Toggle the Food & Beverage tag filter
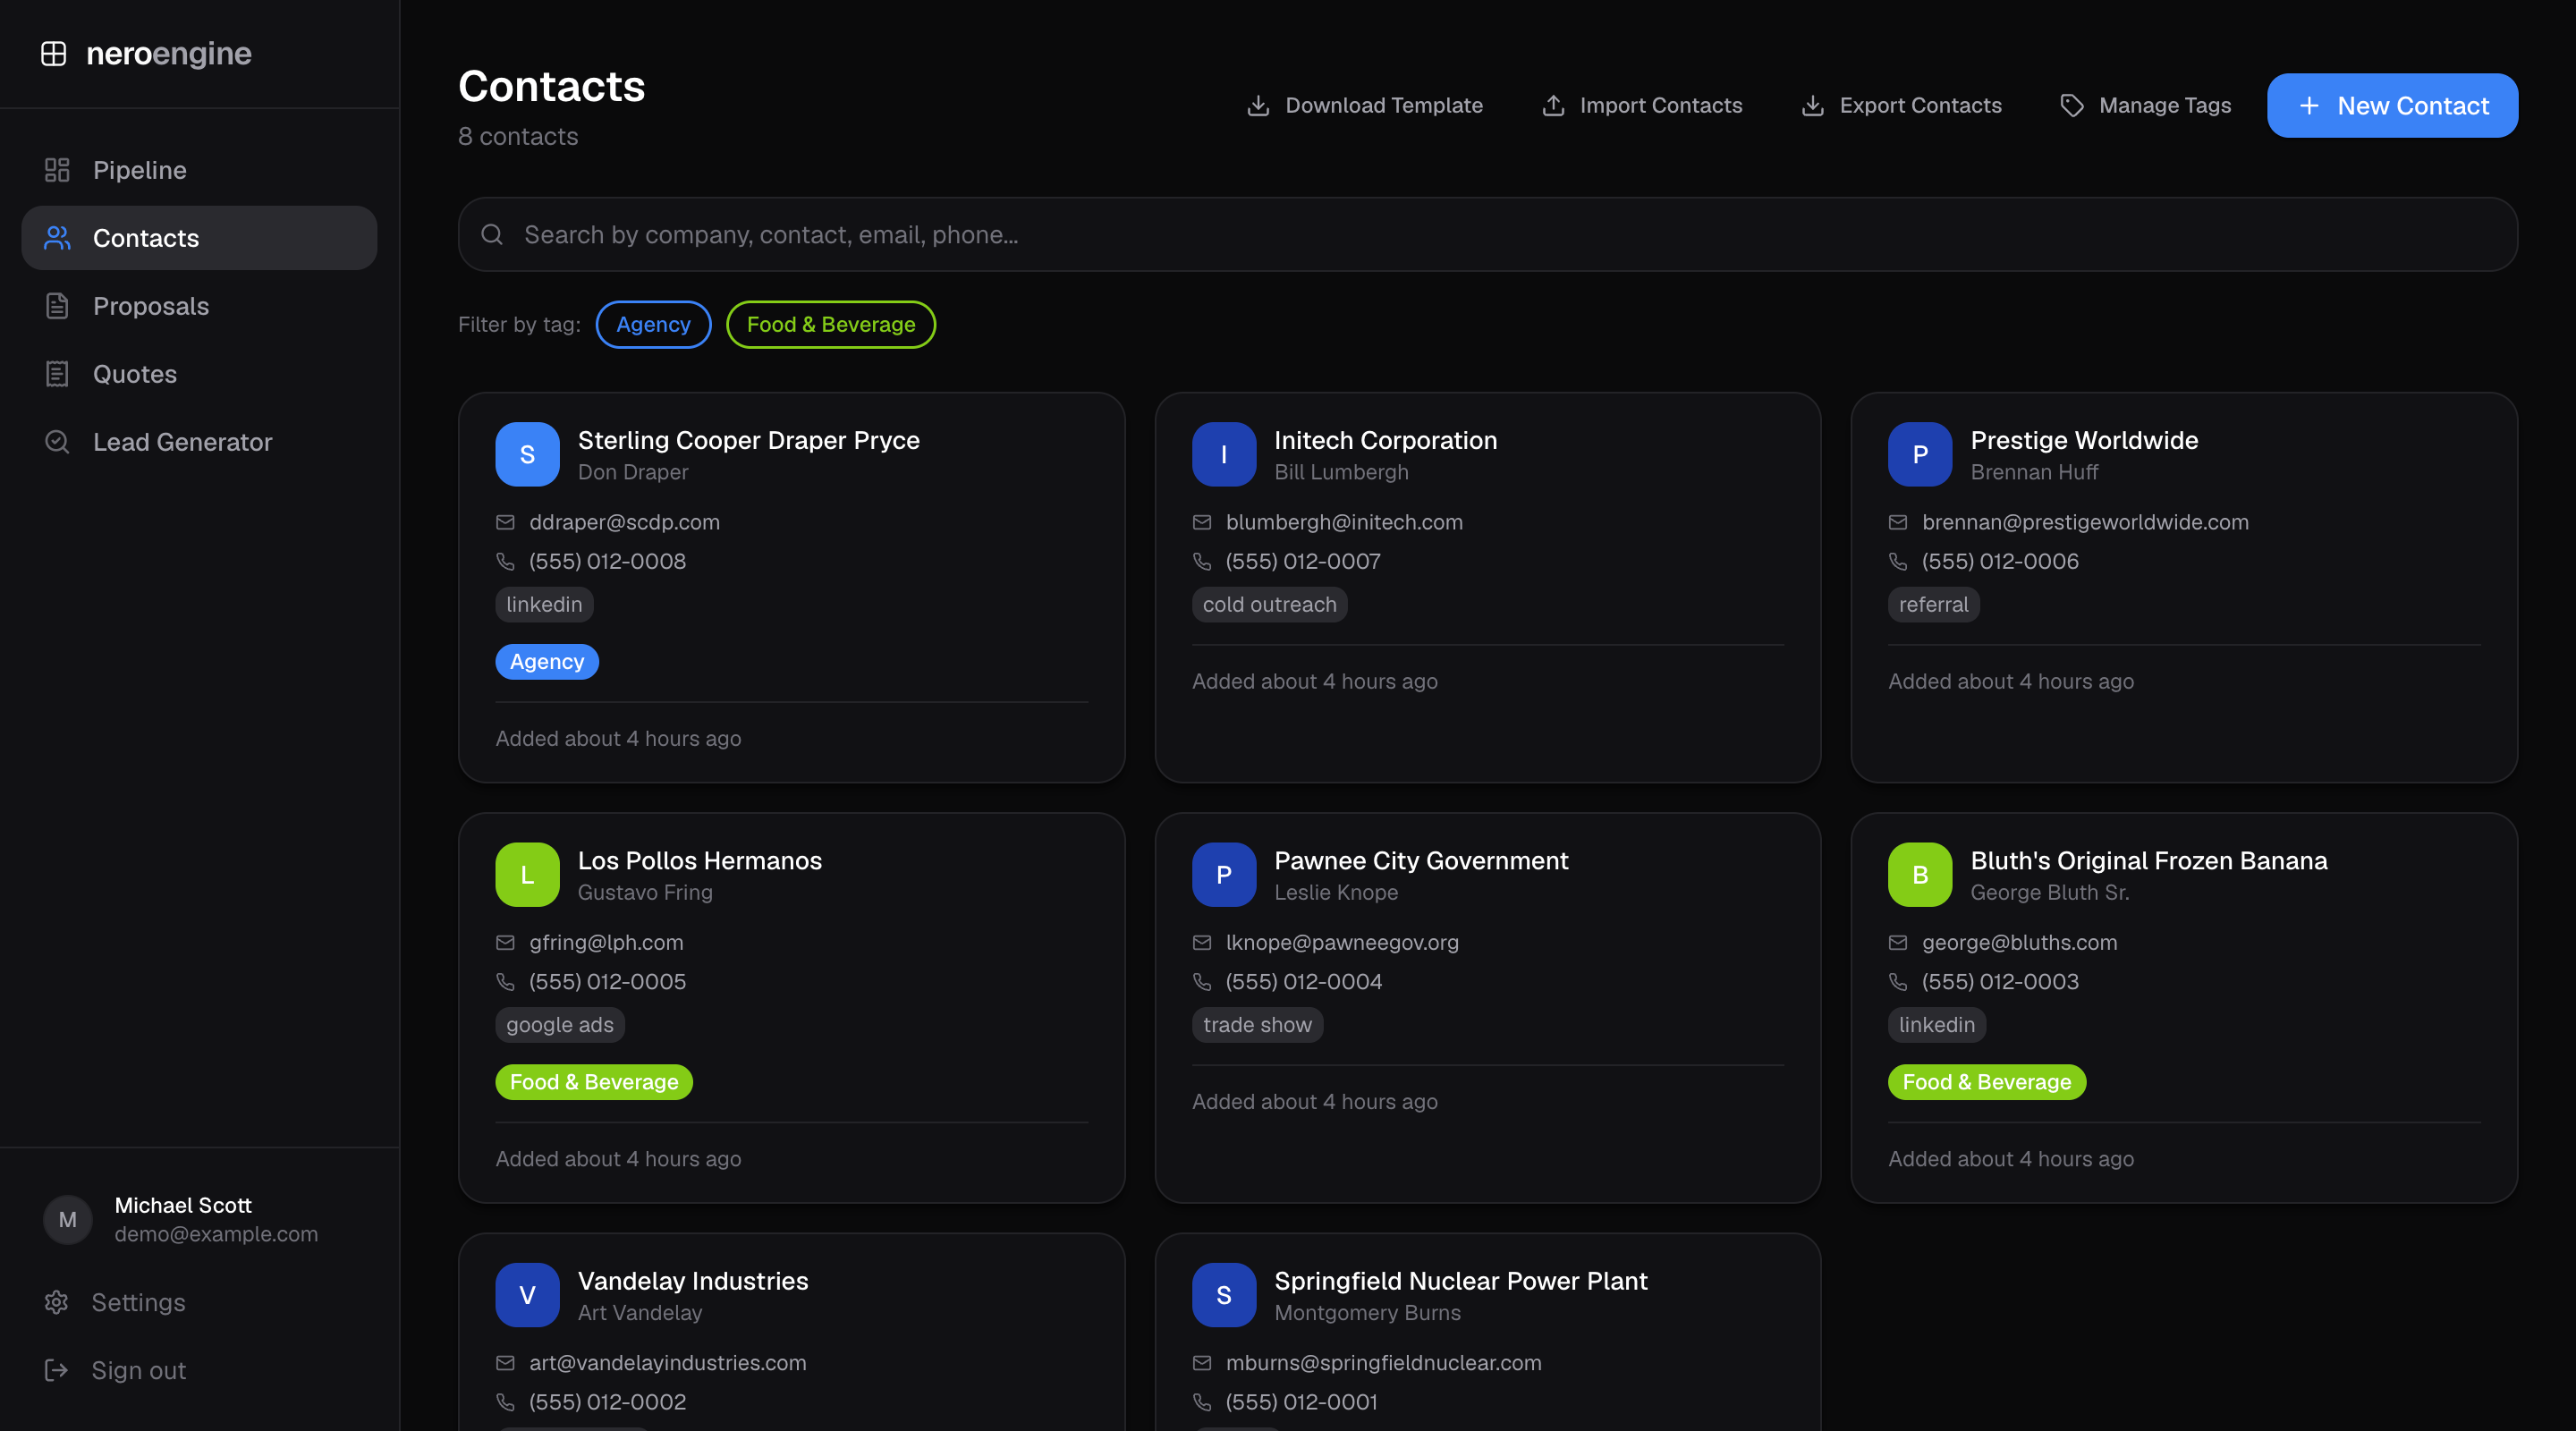 [x=830, y=324]
